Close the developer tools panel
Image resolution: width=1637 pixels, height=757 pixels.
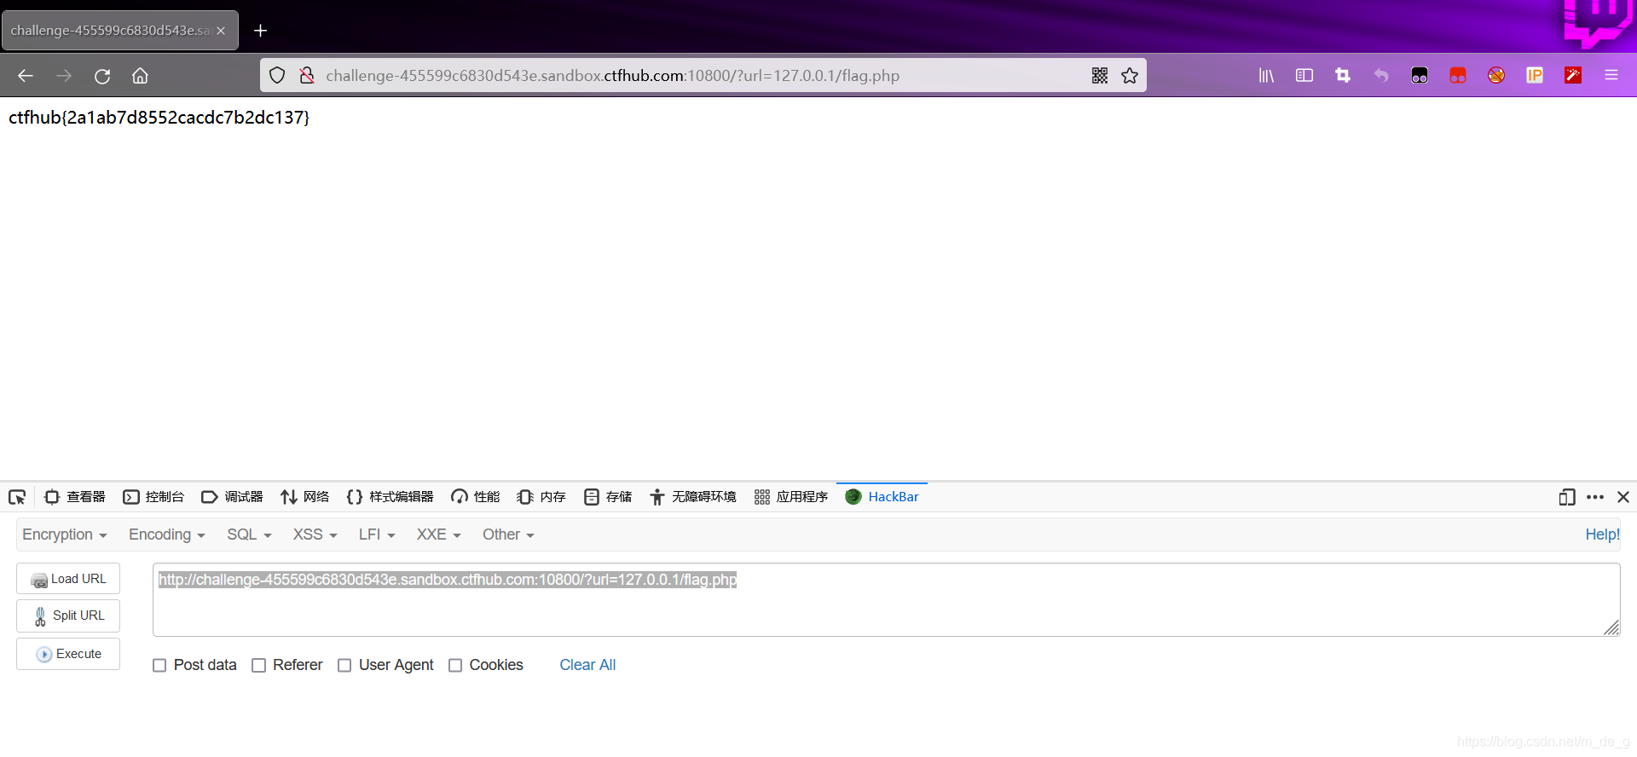pos(1623,497)
